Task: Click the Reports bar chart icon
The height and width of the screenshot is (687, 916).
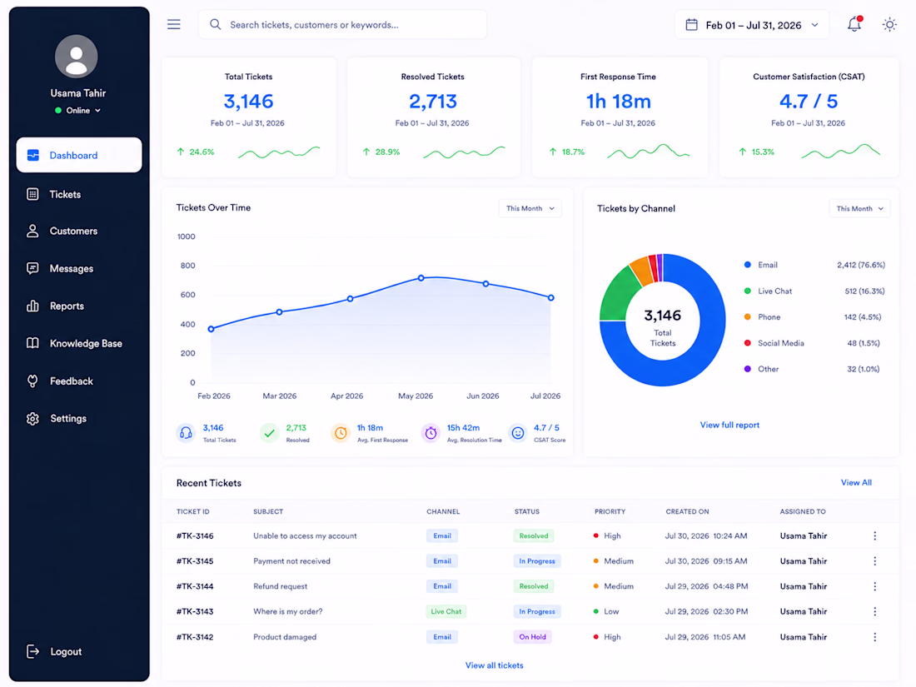Action: click(32, 306)
